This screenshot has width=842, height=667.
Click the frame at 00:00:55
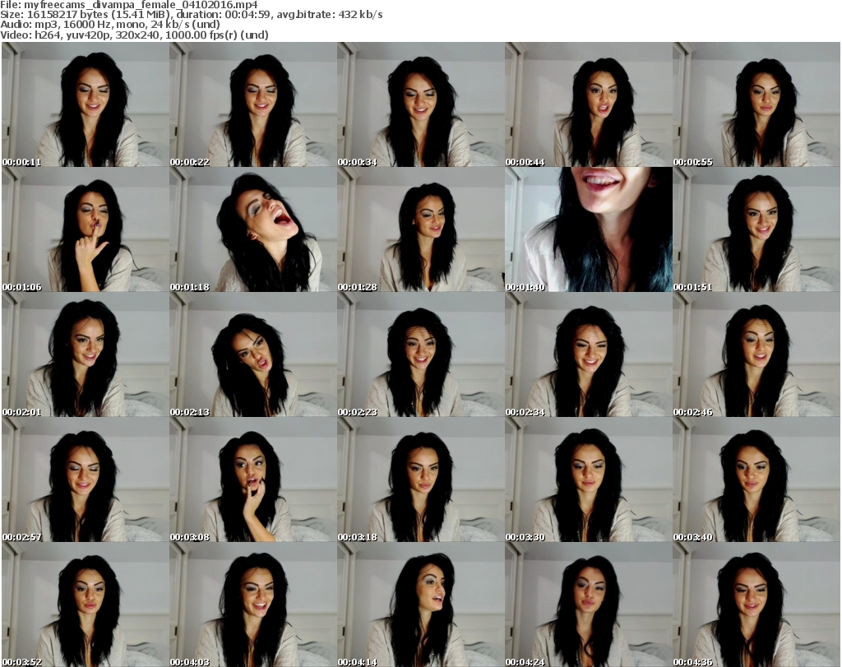coord(756,104)
